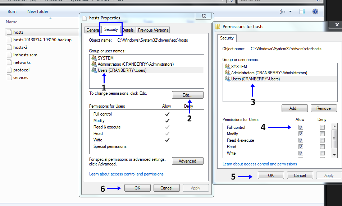Click OK in Permissions for hosts
This screenshot has width=342, height=206.
(x=271, y=175)
